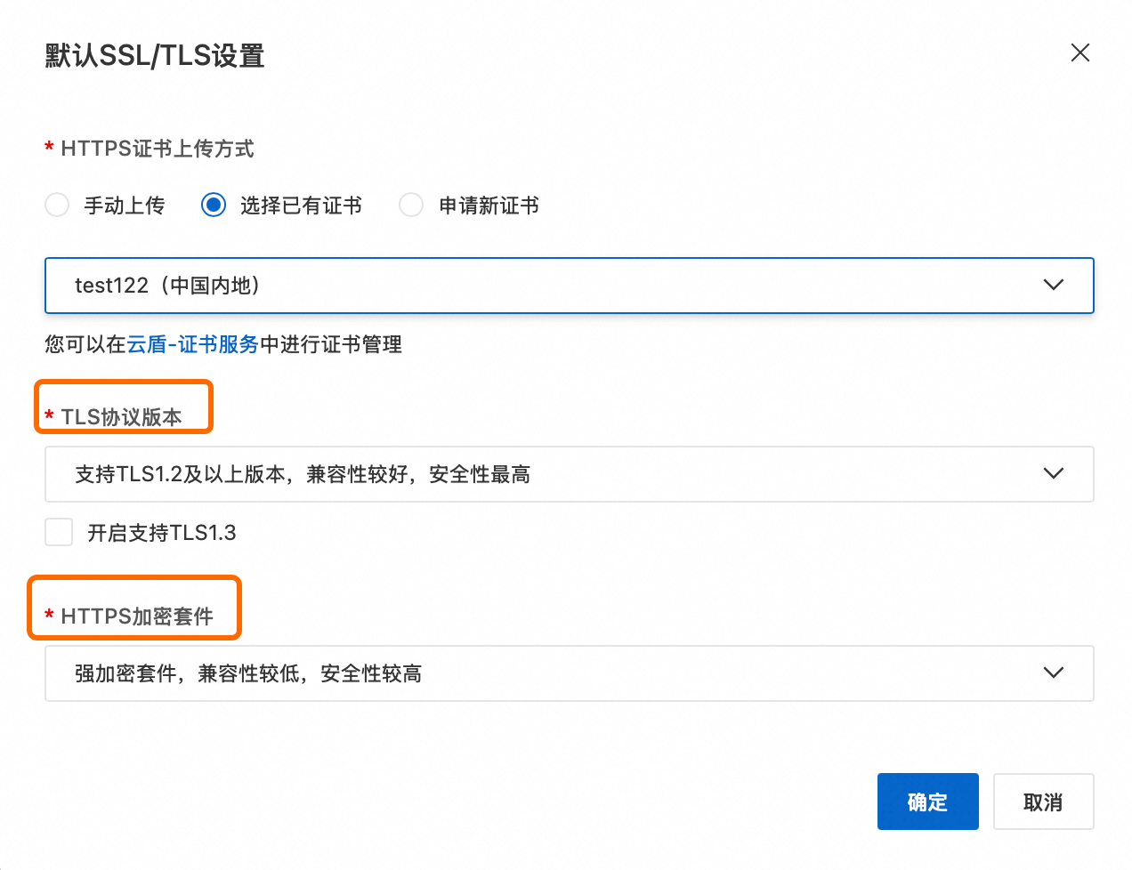
Task: Click the chevron arrow on certificate selector
Action: (x=1053, y=286)
